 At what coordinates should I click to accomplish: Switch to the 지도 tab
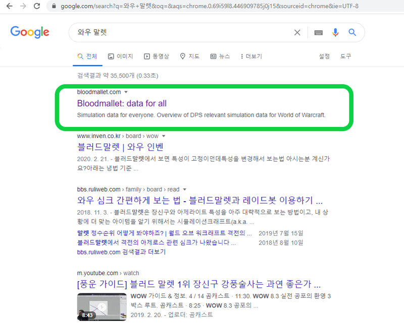[x=190, y=56]
